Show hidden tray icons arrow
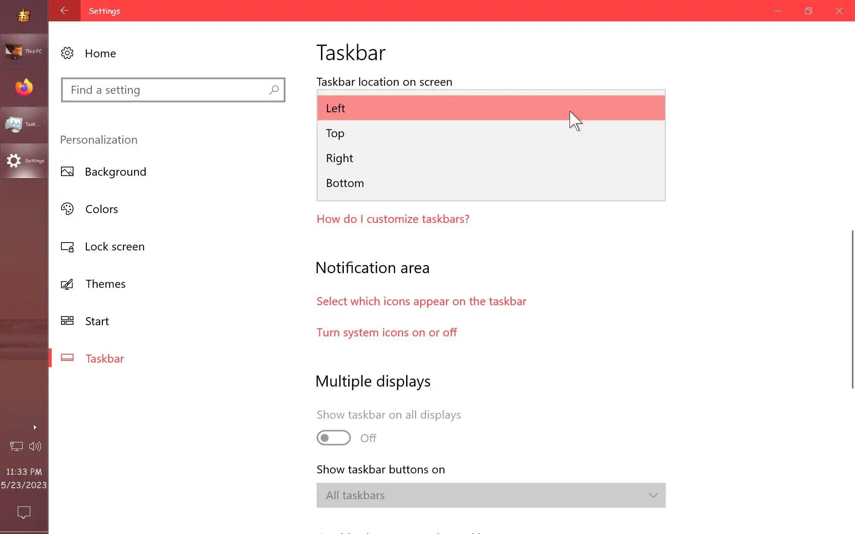 [x=35, y=428]
